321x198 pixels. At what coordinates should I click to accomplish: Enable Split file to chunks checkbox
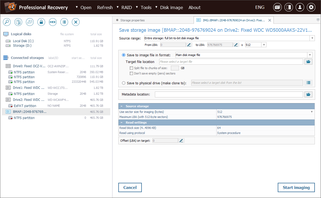[x=131, y=68]
